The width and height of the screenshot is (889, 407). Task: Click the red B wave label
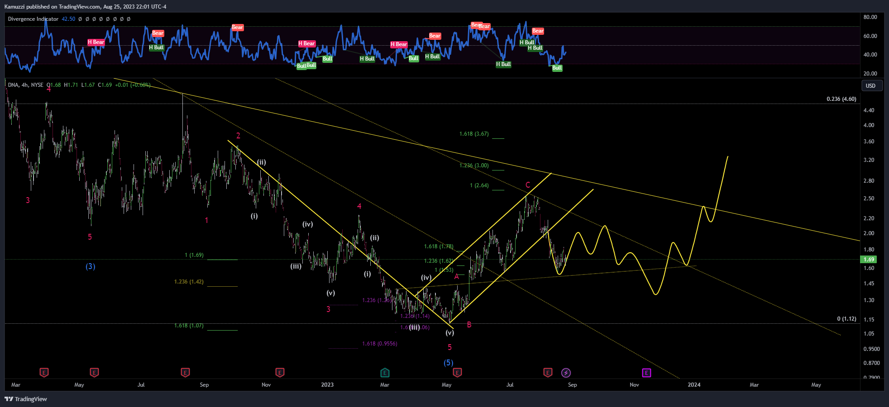click(469, 325)
